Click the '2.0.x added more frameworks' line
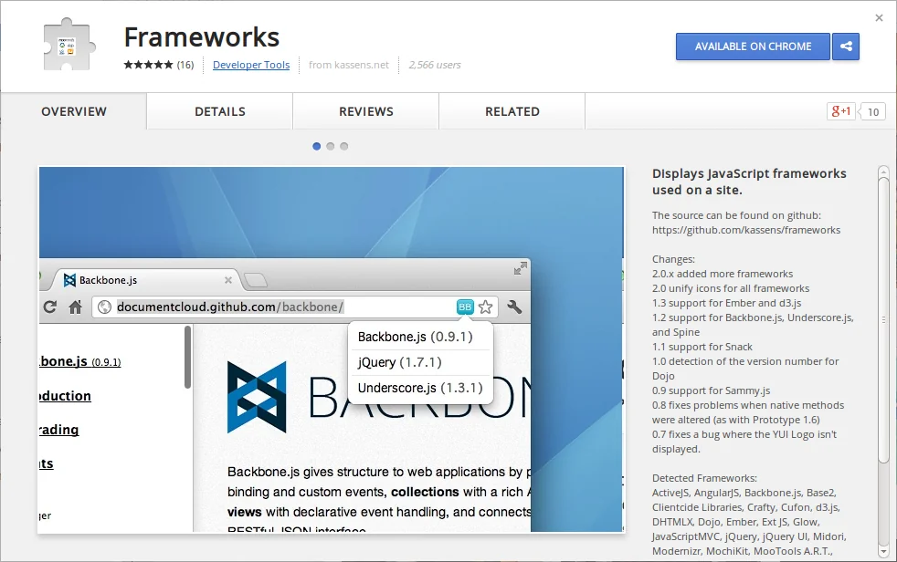This screenshot has width=897, height=562. 723,274
